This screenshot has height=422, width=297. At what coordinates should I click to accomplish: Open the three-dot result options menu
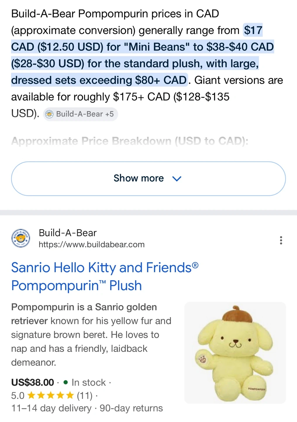pyautogui.click(x=281, y=240)
